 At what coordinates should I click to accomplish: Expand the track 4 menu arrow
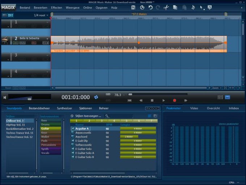click(x=47, y=72)
